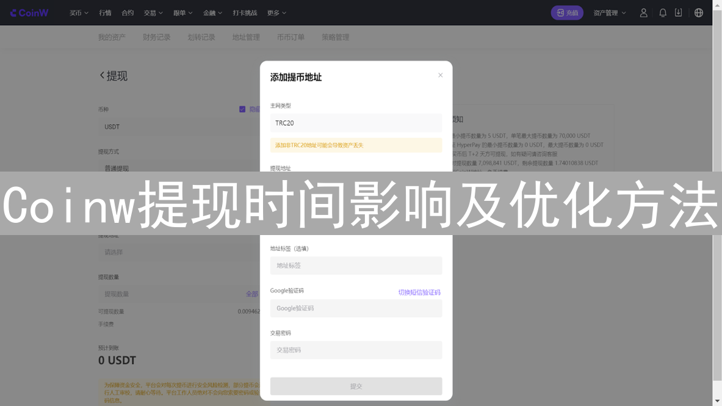Focus the 提现数量 input field

point(179,294)
